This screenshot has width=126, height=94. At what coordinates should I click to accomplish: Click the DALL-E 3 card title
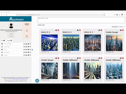point(89,32)
